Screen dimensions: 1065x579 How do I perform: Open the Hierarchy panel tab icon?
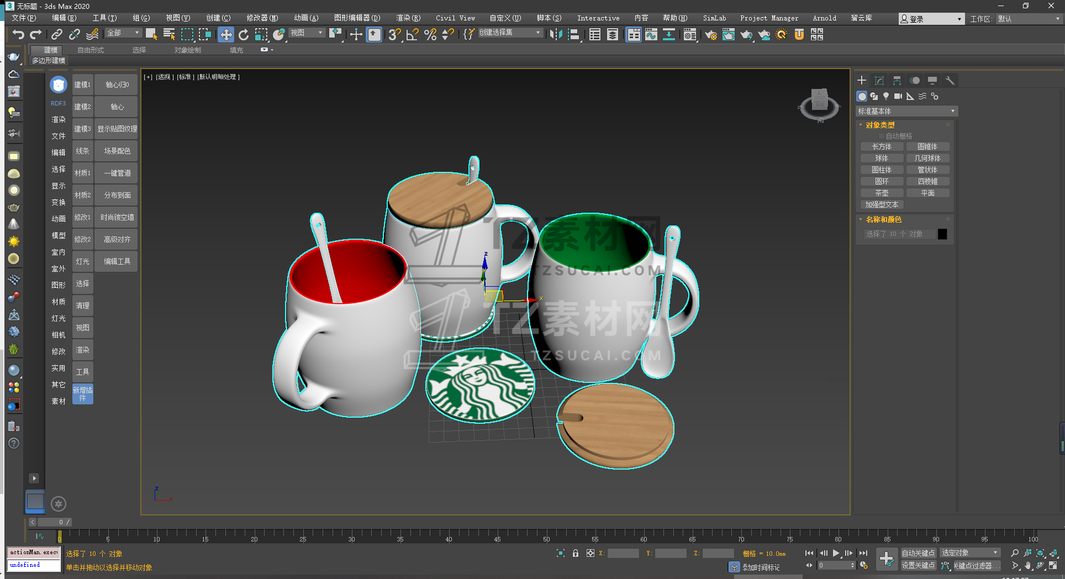(897, 81)
